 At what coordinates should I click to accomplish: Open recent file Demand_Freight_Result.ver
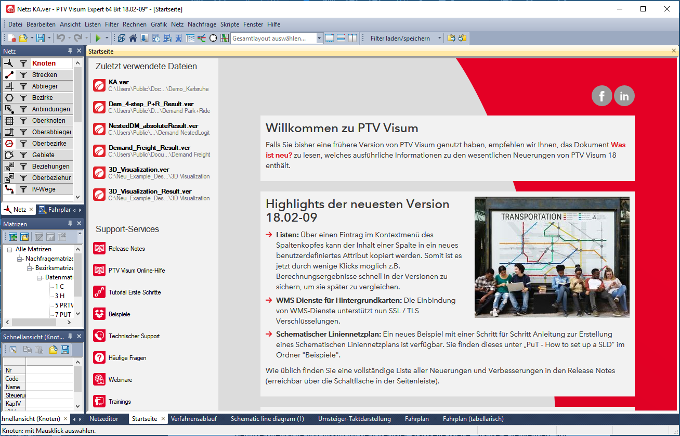coord(149,148)
